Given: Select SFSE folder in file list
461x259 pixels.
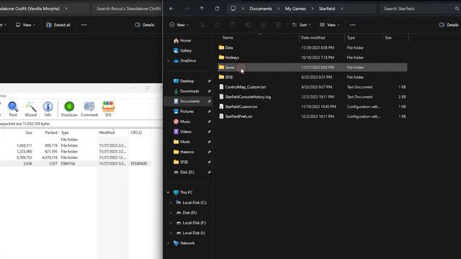Looking at the screenshot, I should point(312,77).
